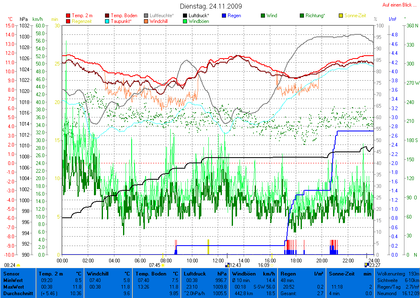Click the blue Regen legend square

(224, 16)
